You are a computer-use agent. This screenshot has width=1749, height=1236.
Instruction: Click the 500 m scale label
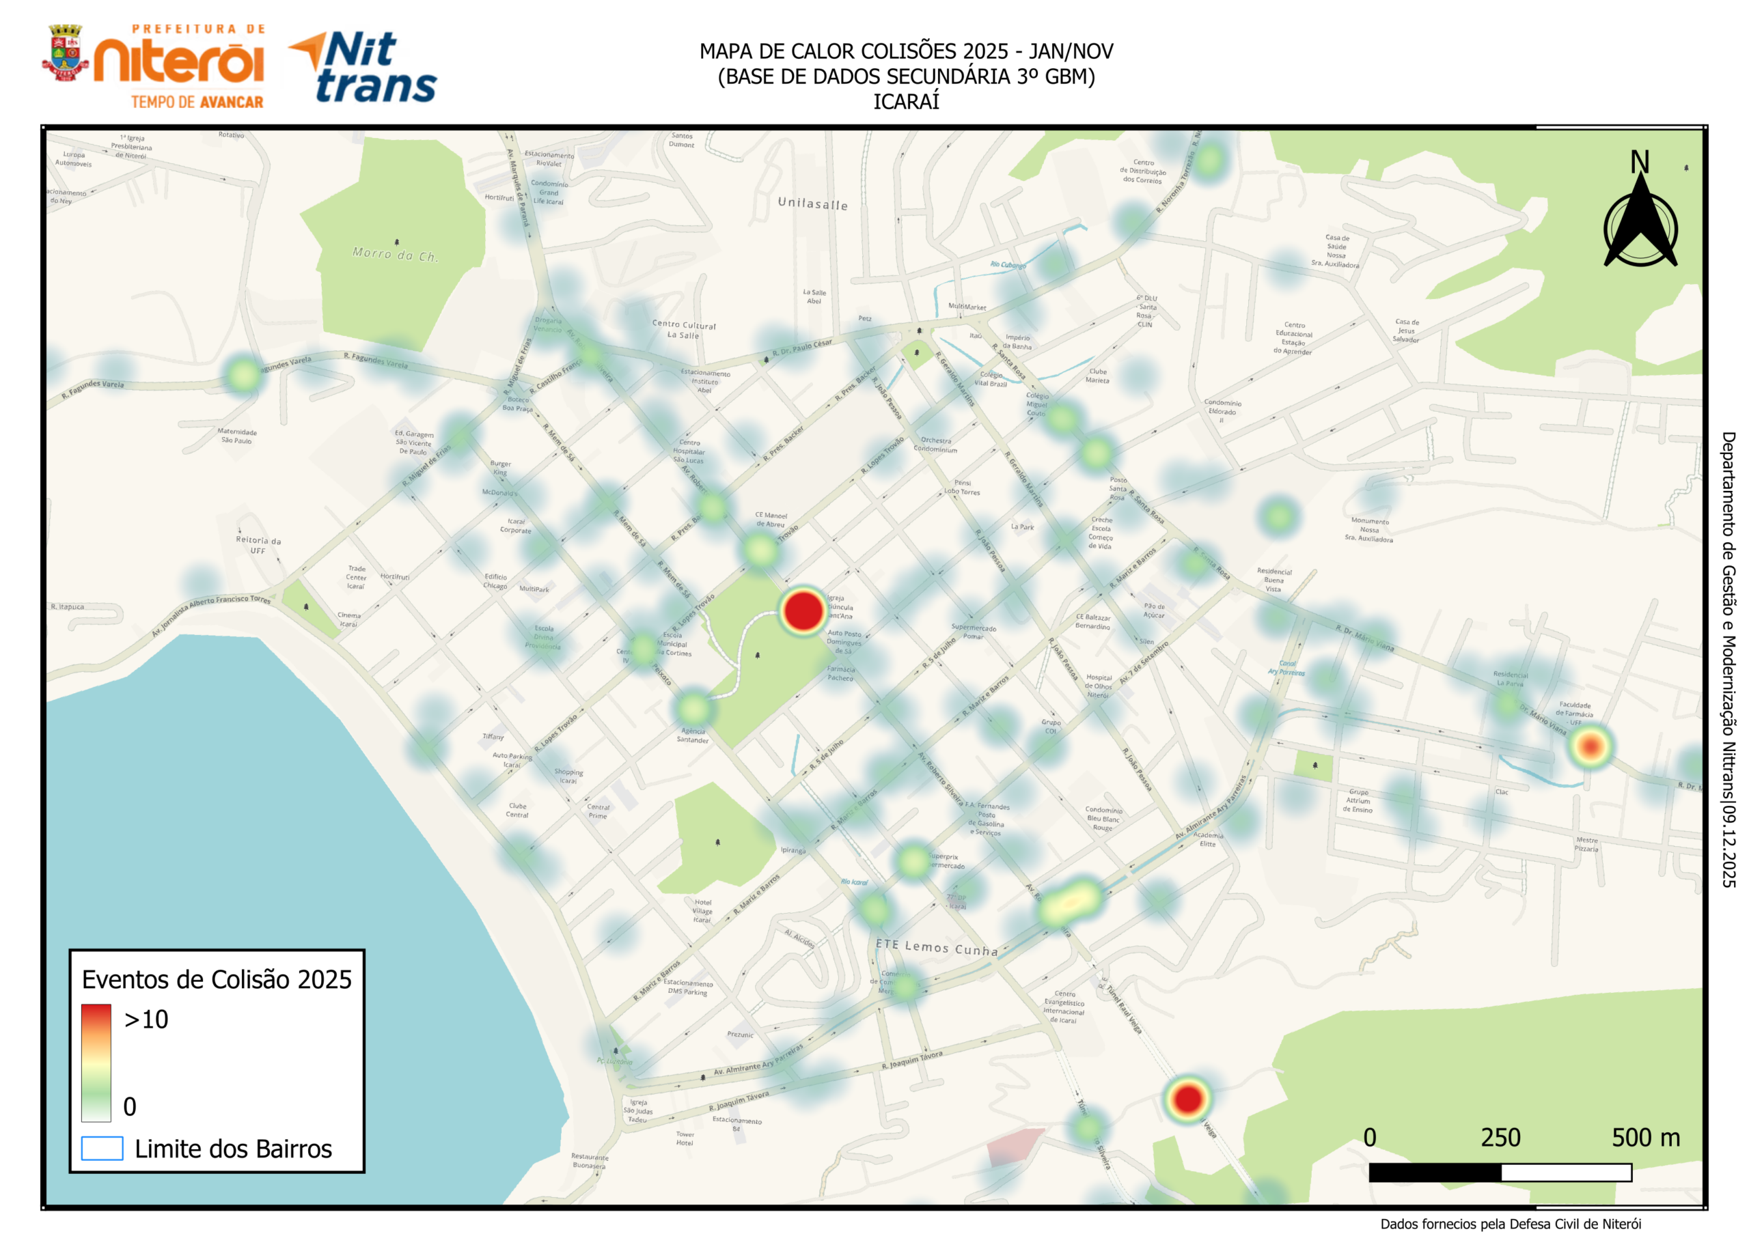tap(1645, 1137)
